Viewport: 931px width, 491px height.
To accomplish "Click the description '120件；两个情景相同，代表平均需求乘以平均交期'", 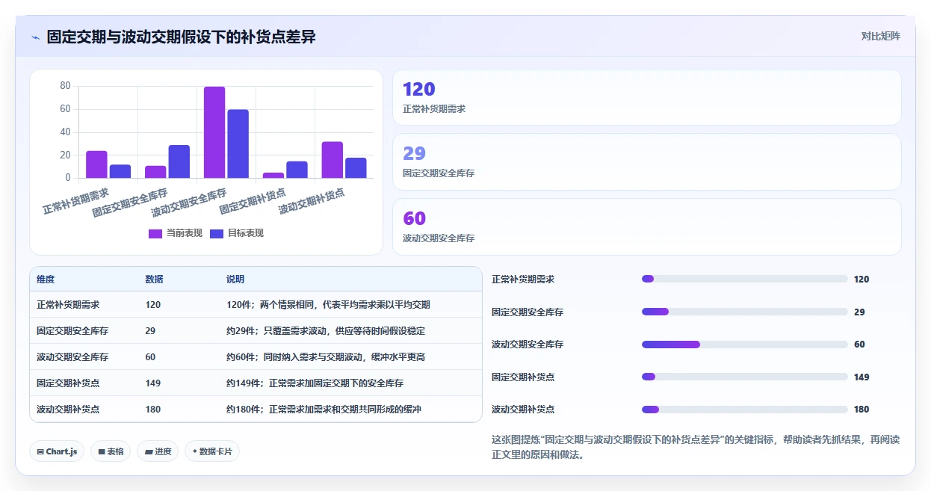I will (328, 305).
